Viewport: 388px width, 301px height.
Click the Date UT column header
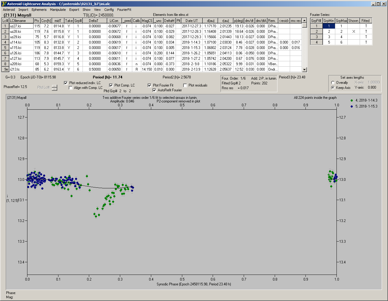point(192,21)
